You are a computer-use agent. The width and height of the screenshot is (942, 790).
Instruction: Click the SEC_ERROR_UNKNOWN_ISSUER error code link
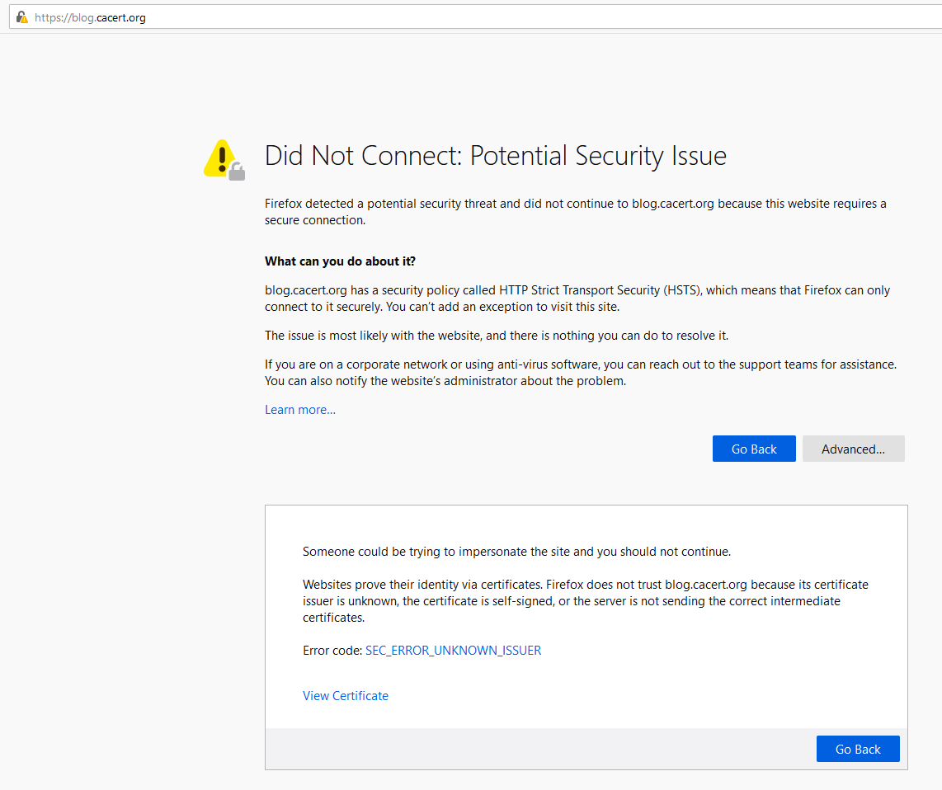[x=453, y=651]
